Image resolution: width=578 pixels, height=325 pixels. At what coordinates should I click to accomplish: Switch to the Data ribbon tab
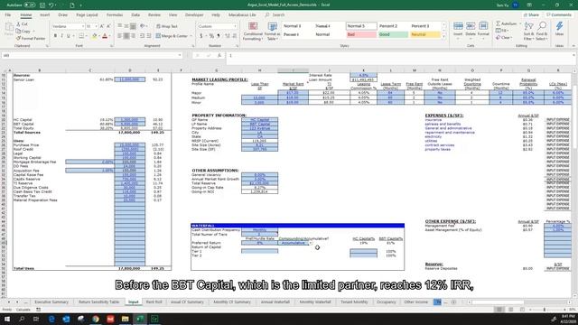135,14
